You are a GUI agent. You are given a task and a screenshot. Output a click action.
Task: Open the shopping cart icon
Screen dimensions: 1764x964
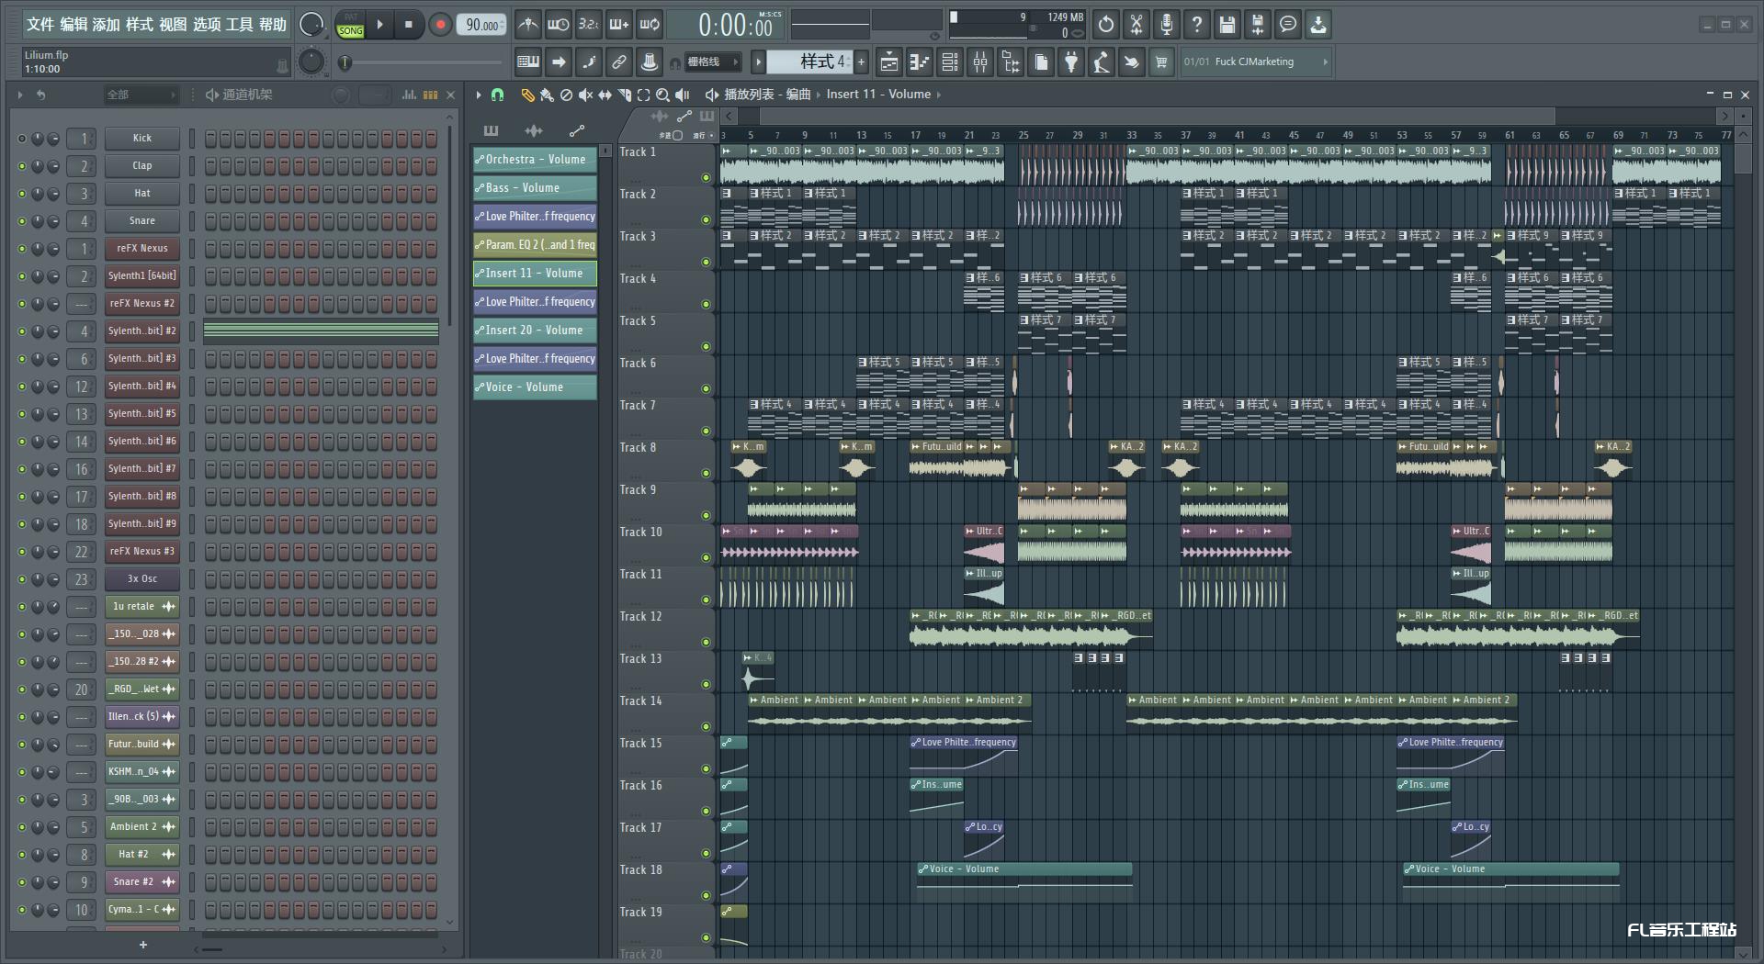(x=1161, y=62)
